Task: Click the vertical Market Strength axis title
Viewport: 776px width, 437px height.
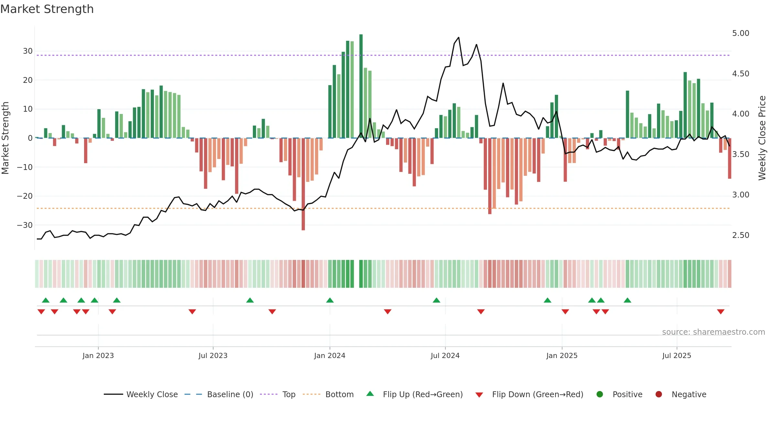Action: [x=5, y=138]
